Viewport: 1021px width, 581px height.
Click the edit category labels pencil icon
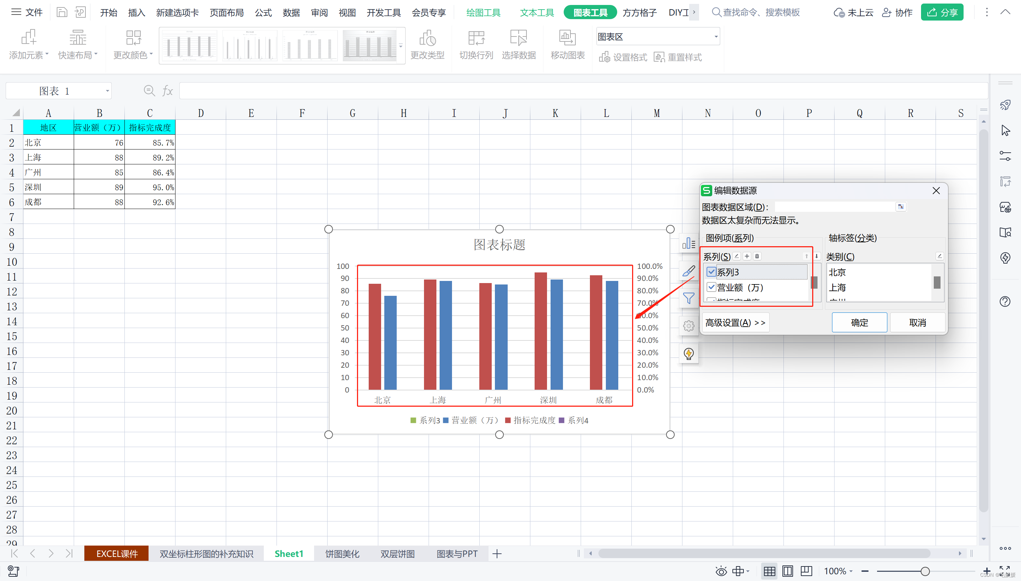(939, 256)
